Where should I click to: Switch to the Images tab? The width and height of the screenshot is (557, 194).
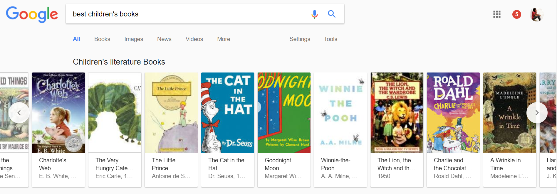coord(134,39)
